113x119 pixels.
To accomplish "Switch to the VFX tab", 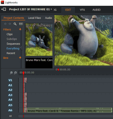I will click(x=82, y=10).
